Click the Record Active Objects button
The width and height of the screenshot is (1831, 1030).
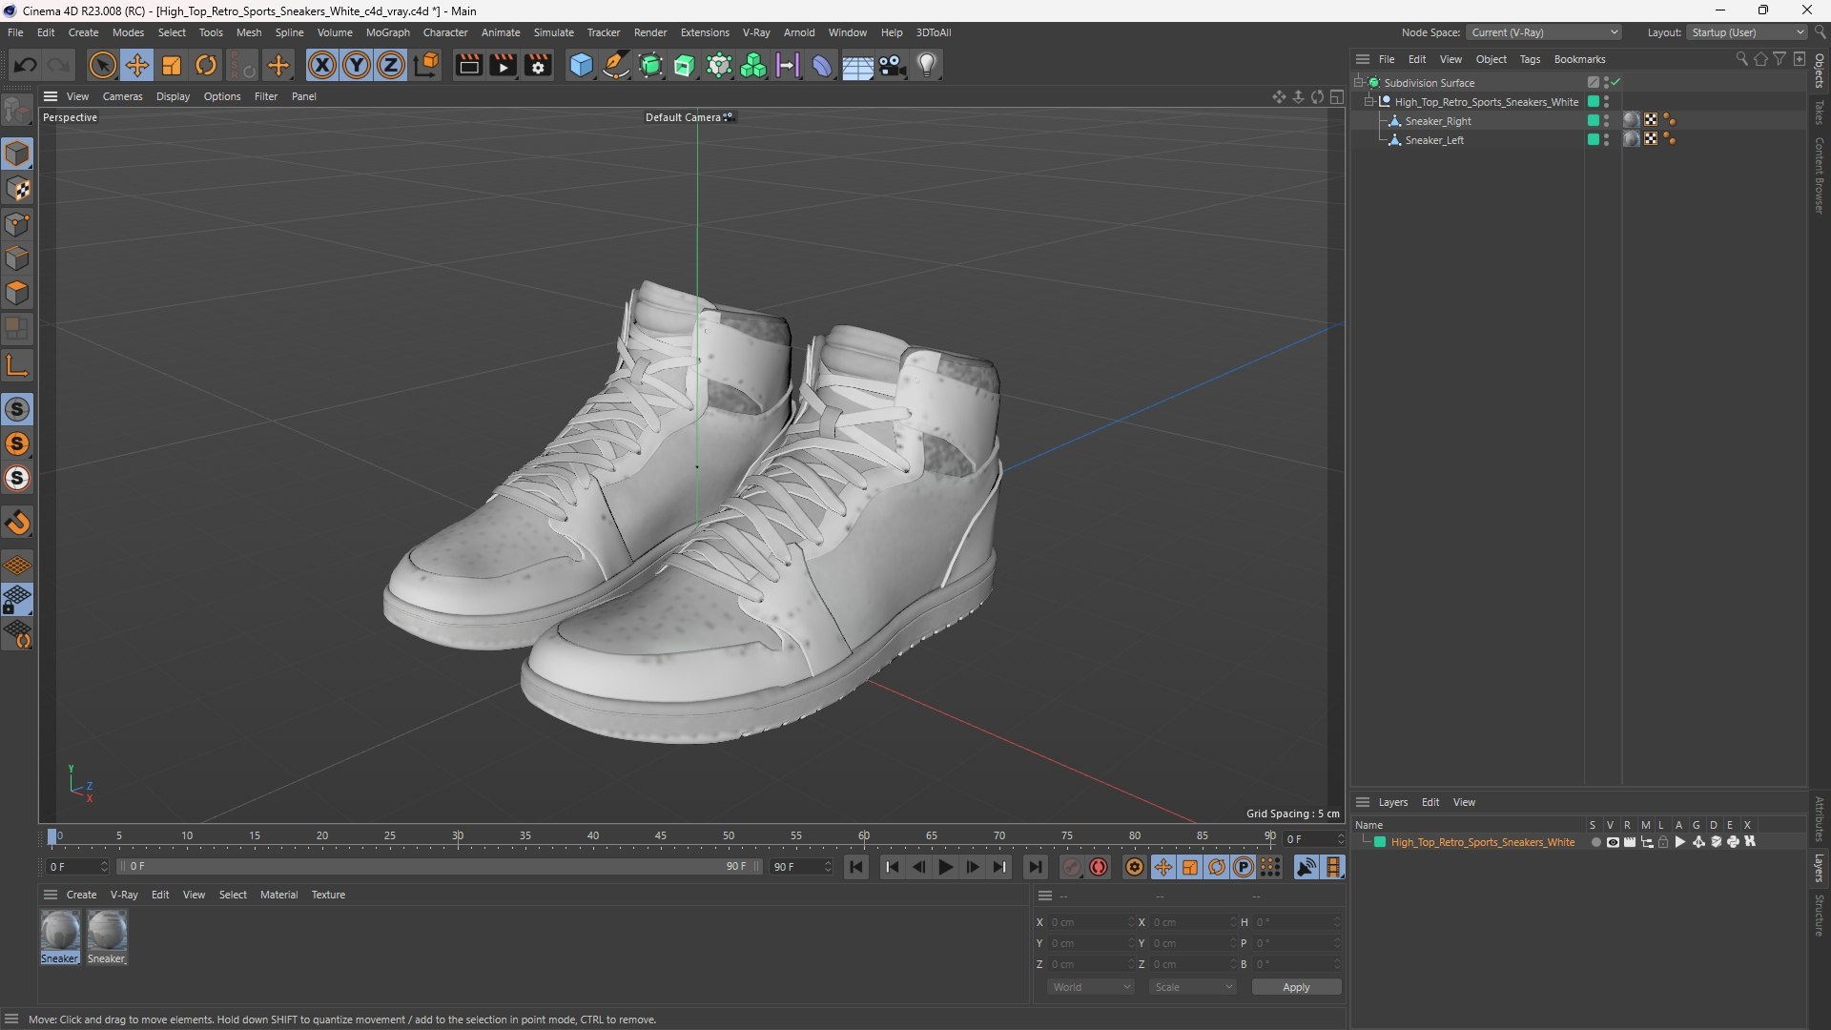click(x=1072, y=867)
